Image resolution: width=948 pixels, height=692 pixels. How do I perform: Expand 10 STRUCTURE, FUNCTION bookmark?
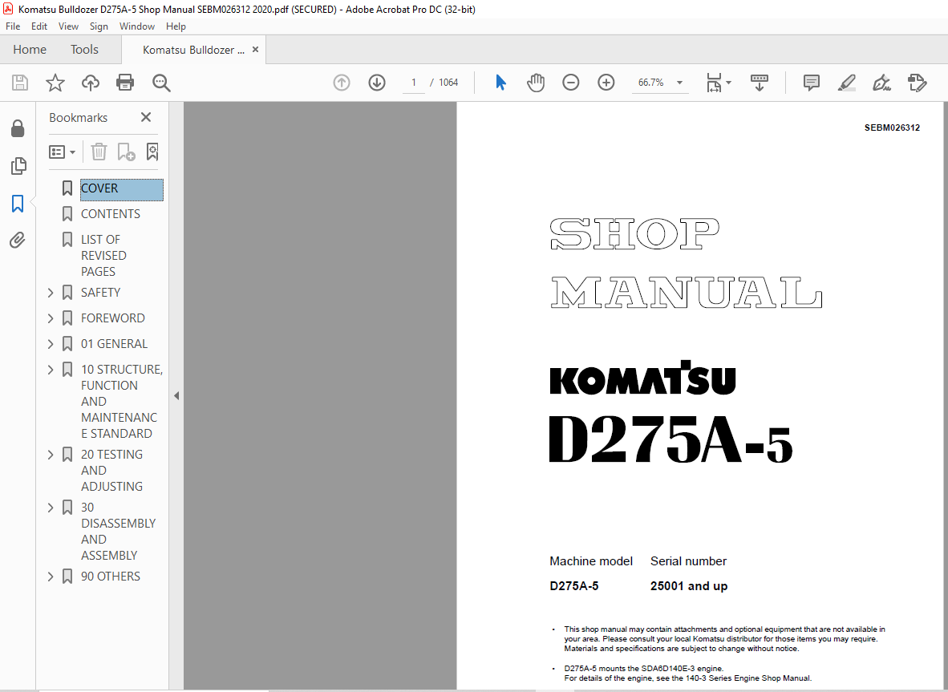(x=51, y=370)
